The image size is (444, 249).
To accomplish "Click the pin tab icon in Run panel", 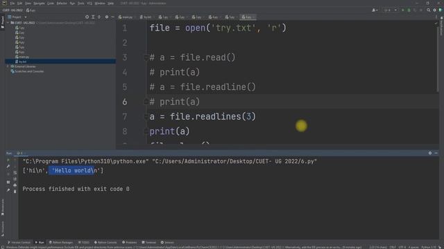I will click(8, 190).
